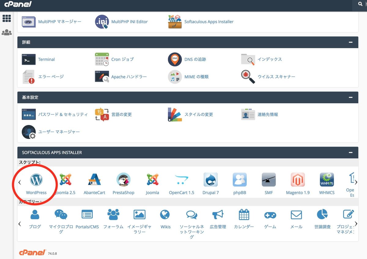Open the ゲーム category icon
The width and height of the screenshot is (367, 259).
coord(270,215)
